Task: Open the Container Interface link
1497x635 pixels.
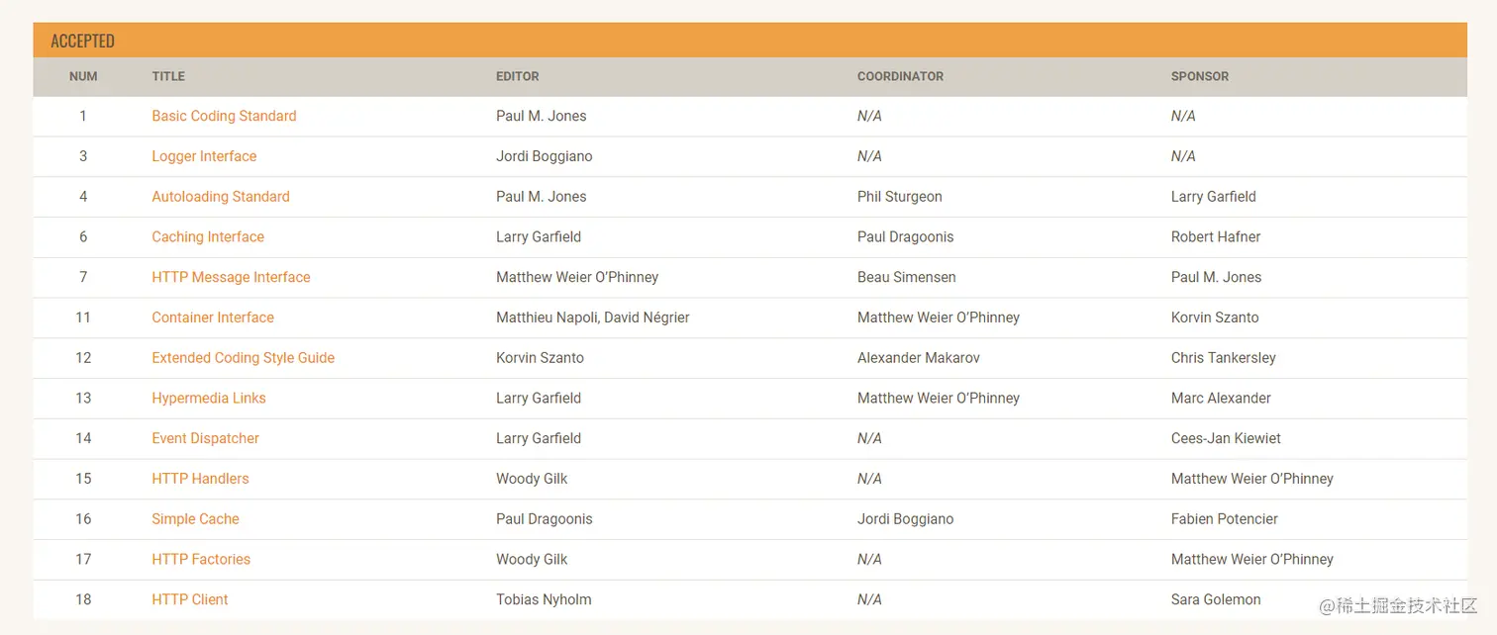Action: pyautogui.click(x=213, y=317)
